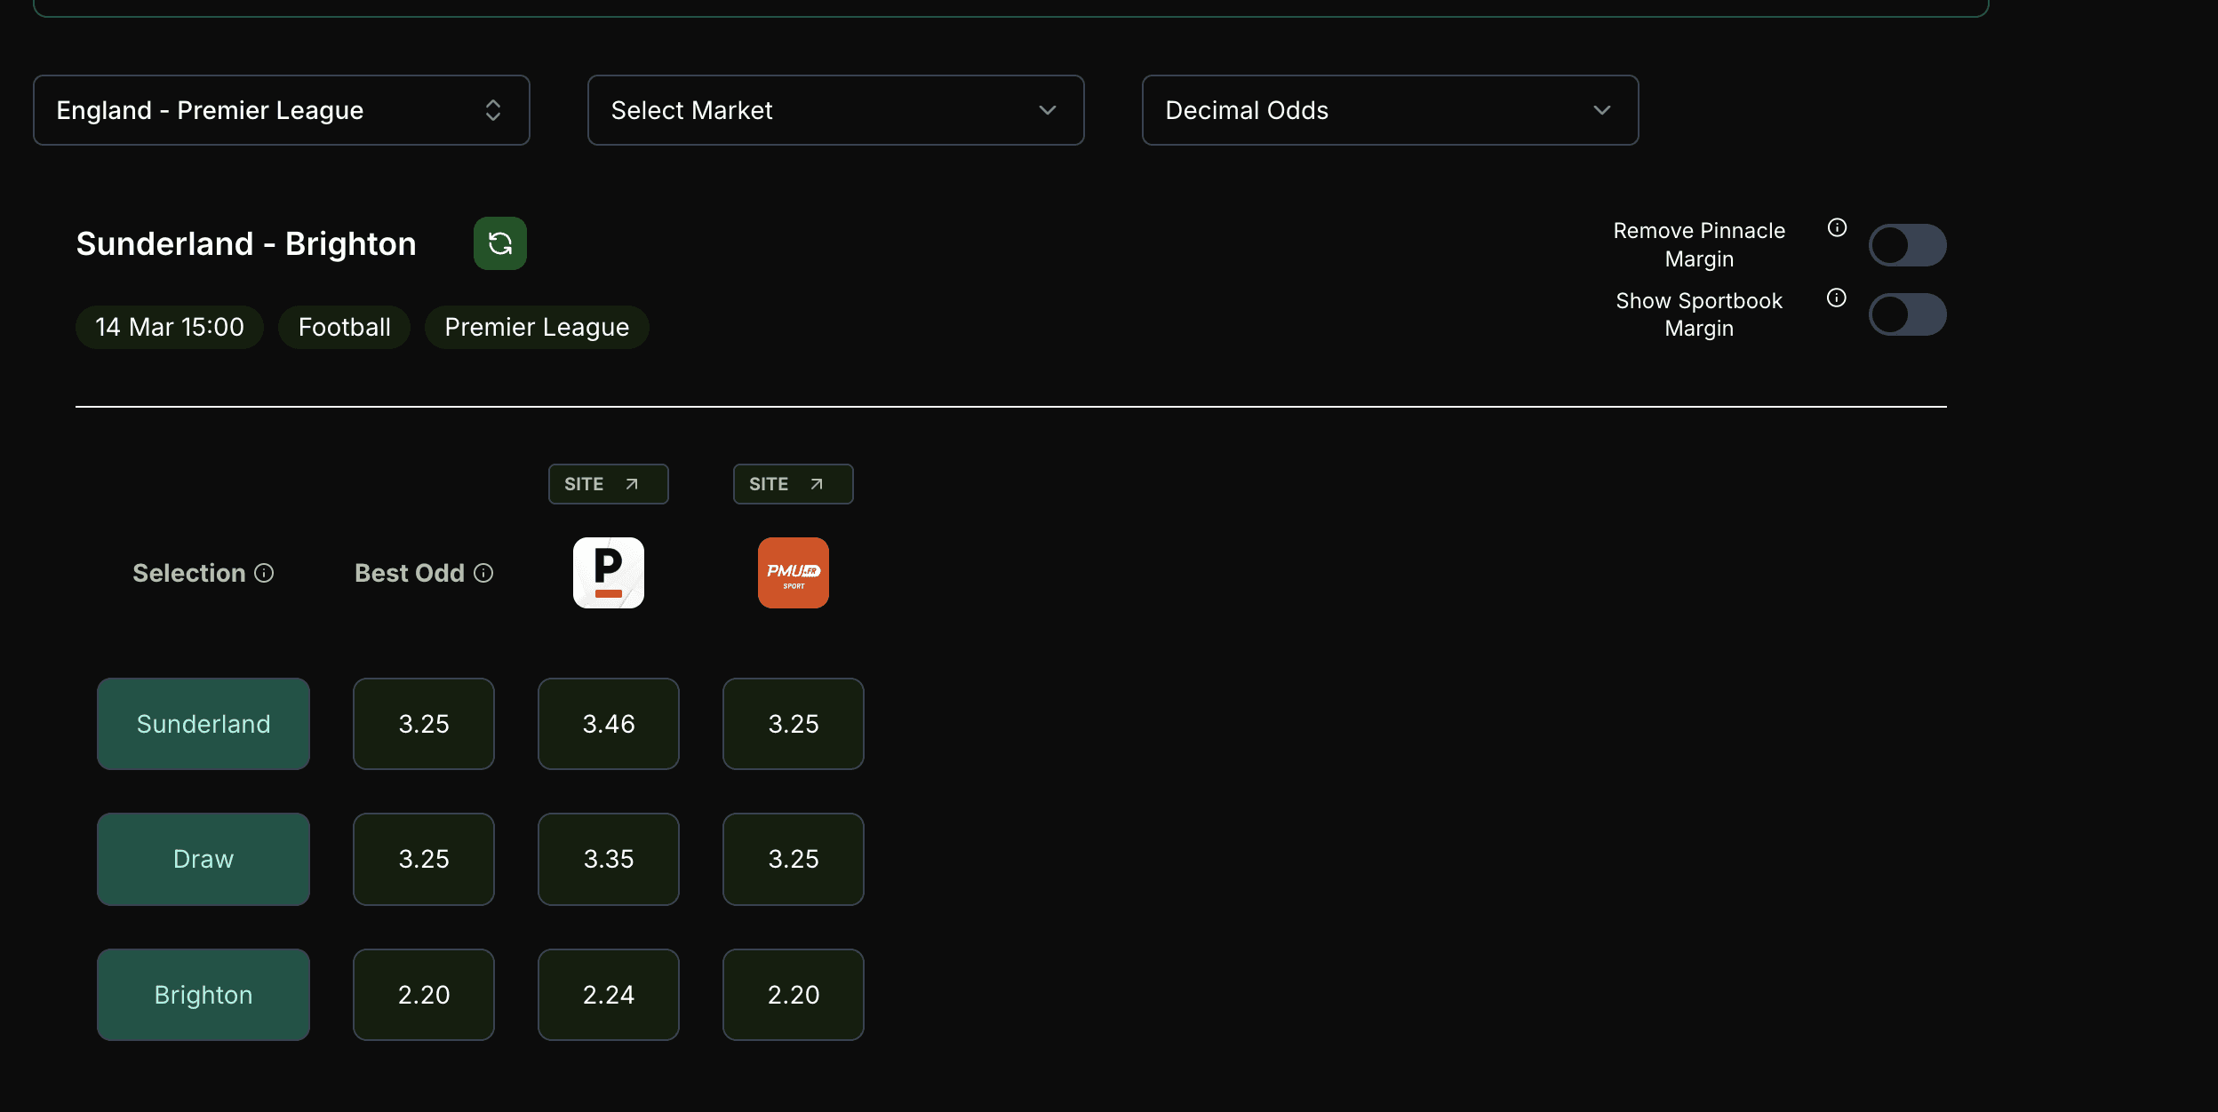Turn on Show Sportbook Margin switch
Viewport: 2218px width, 1112px height.
(x=1907, y=314)
